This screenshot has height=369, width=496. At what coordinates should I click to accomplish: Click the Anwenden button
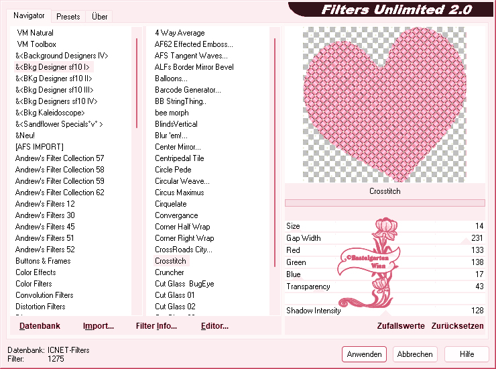click(x=364, y=354)
